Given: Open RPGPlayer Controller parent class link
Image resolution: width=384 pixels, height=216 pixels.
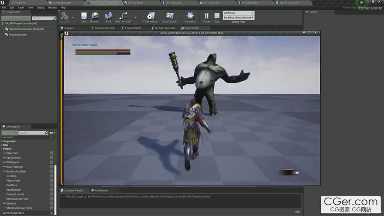Looking at the screenshot, I should (370, 8).
